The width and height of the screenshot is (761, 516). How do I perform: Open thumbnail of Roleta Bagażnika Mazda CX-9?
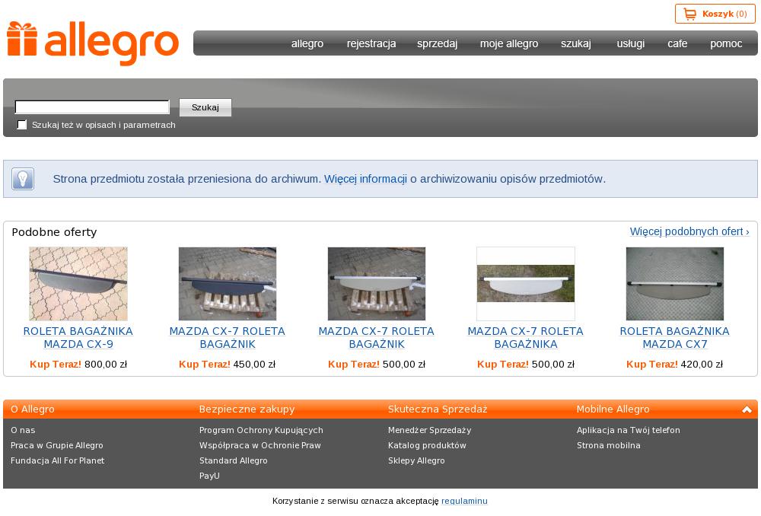pos(78,283)
